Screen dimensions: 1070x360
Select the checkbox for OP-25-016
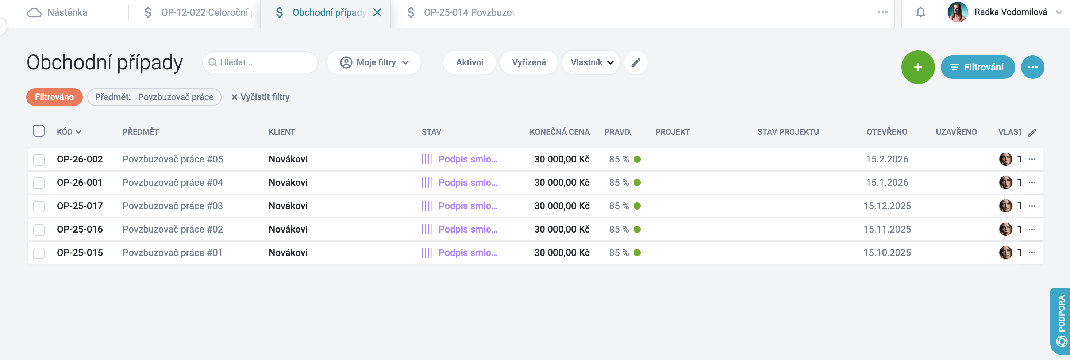point(39,229)
